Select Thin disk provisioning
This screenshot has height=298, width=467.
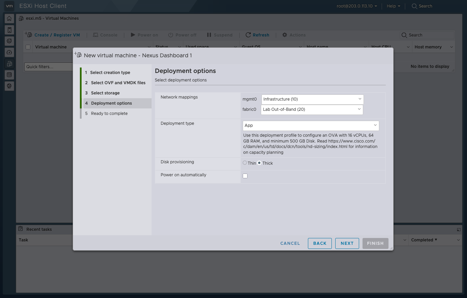pos(245,163)
